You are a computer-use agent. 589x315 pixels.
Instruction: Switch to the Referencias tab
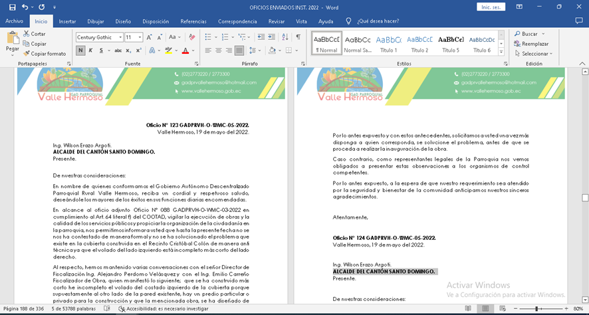pos(193,21)
